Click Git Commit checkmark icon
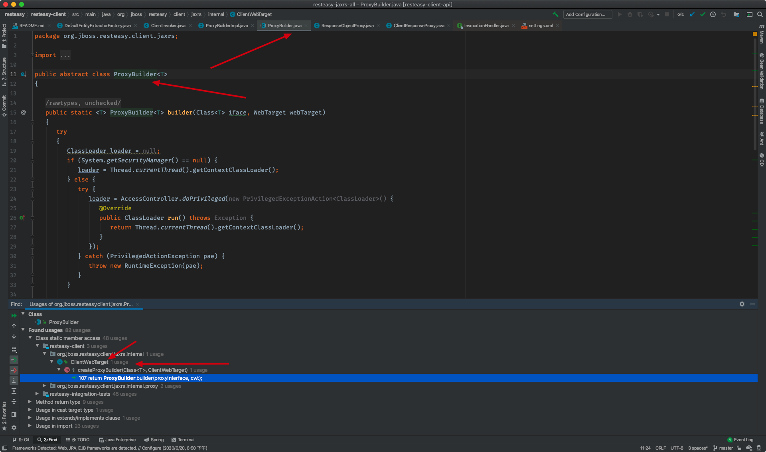This screenshot has height=452, width=766. [x=703, y=14]
